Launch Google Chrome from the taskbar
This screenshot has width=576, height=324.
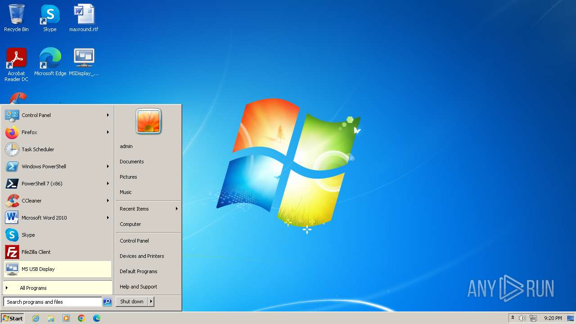tap(81, 318)
